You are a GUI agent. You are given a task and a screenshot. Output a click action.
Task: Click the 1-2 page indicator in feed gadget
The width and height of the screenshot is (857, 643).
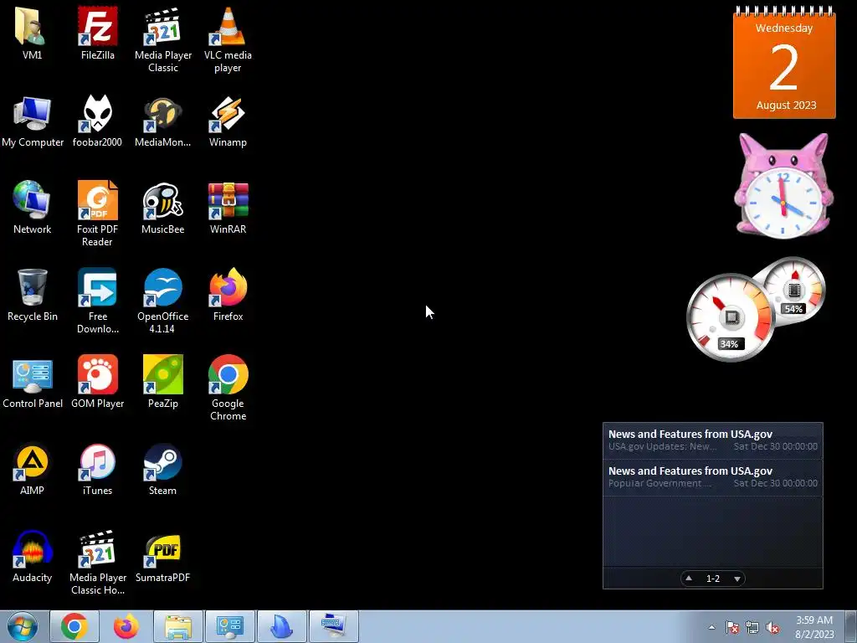coord(713,579)
